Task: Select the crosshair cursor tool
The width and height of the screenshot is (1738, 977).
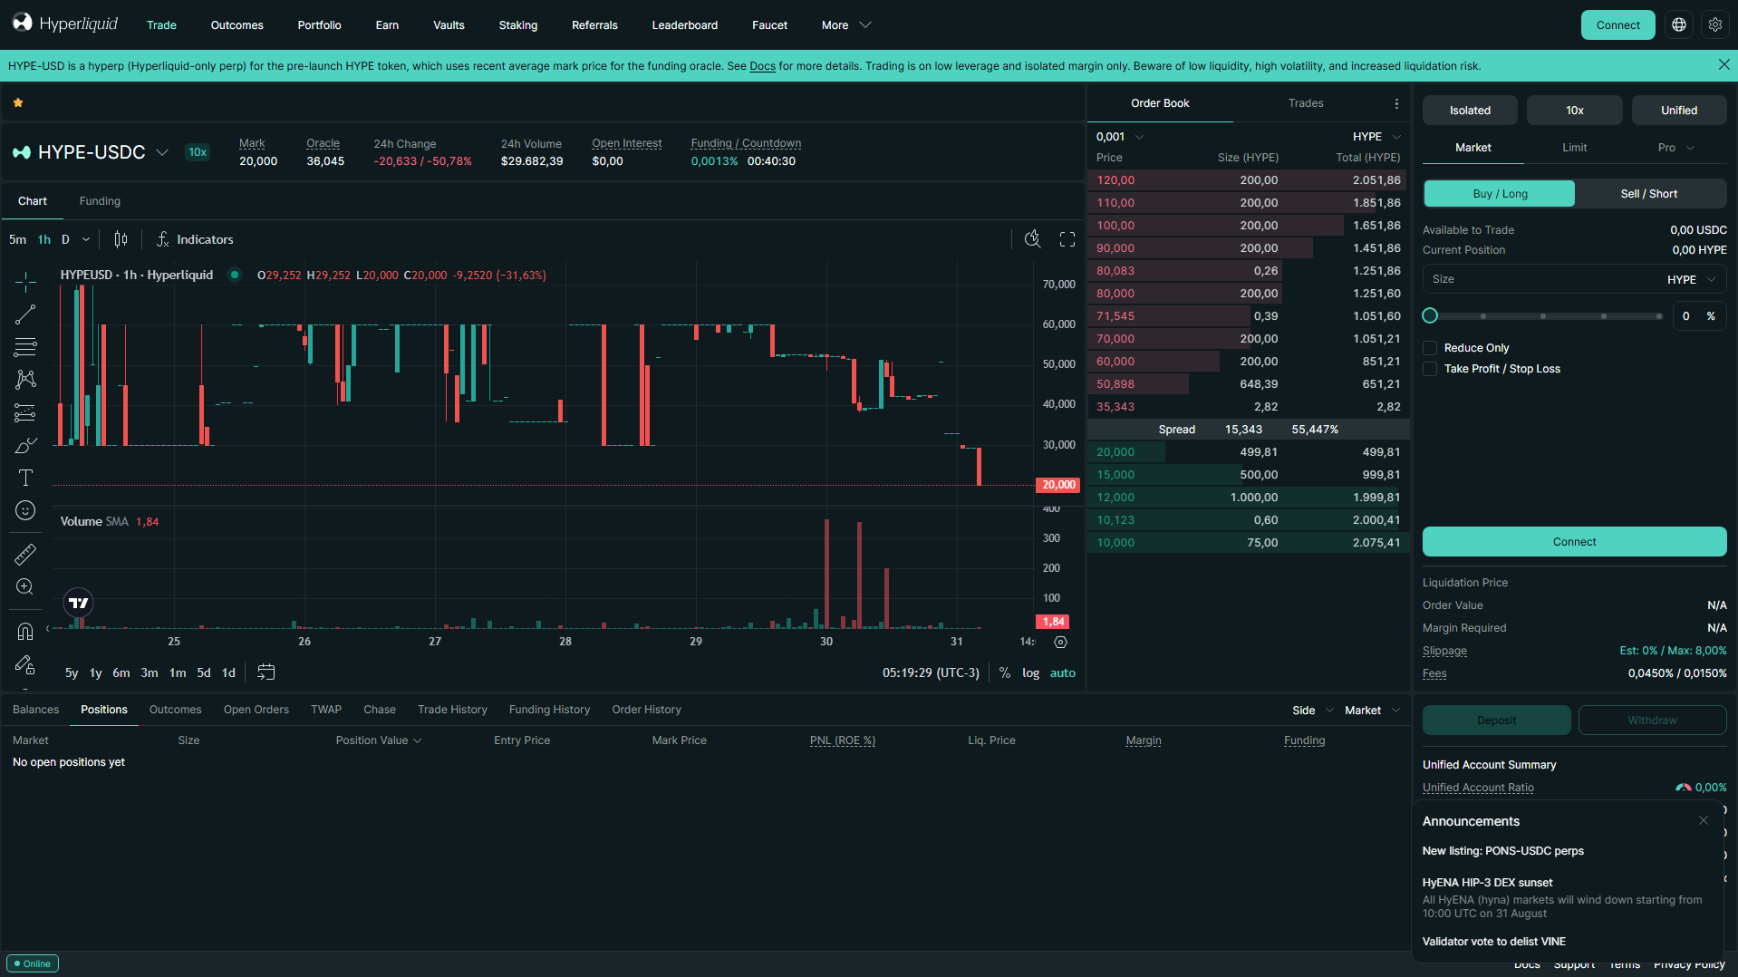Action: (x=25, y=282)
